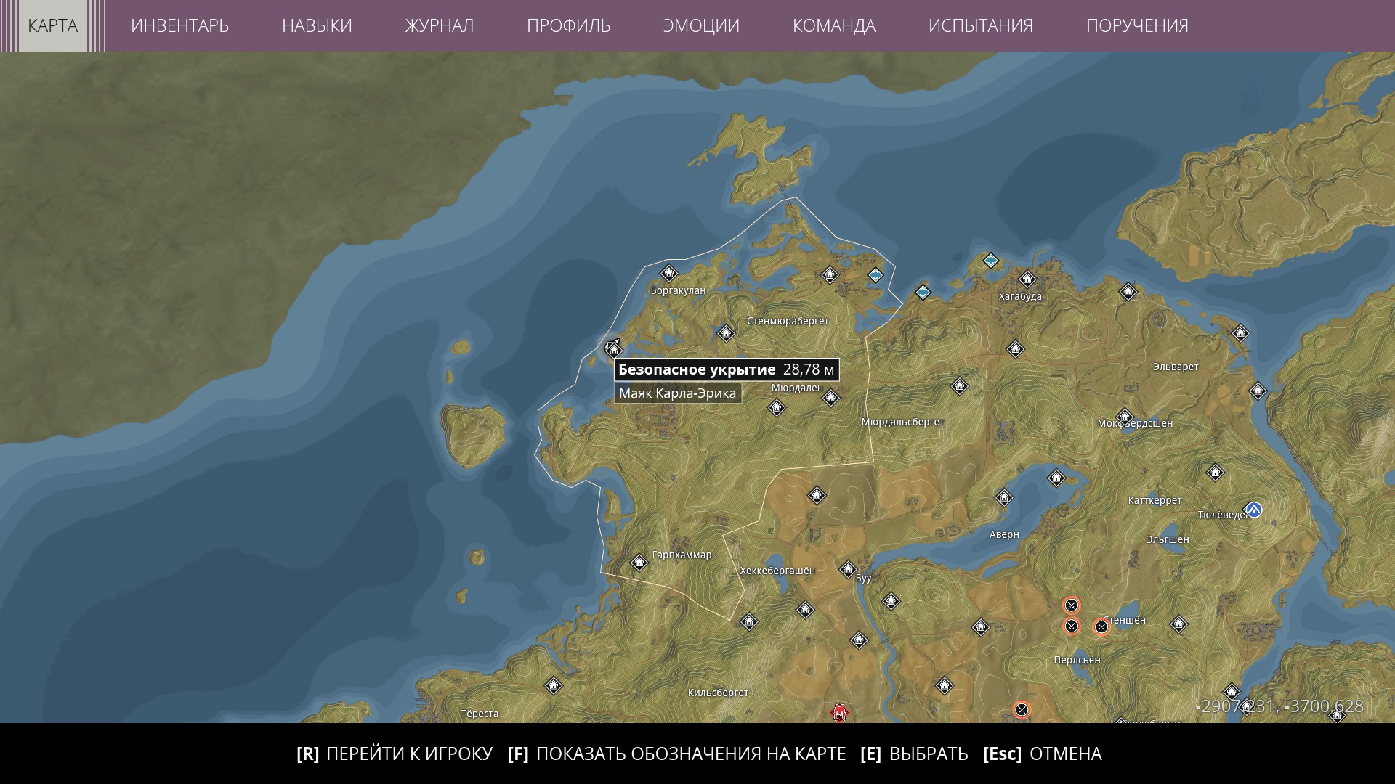
Task: Click the [Esc] Отмена prompt
Action: [x=1043, y=754]
